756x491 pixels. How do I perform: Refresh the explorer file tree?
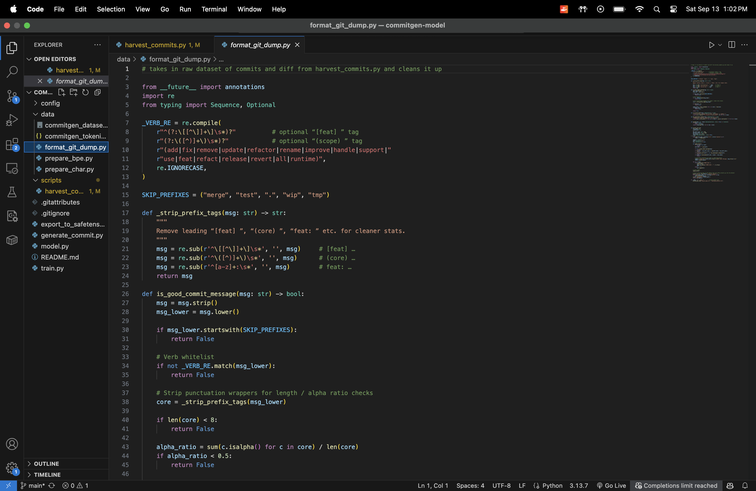click(x=85, y=92)
